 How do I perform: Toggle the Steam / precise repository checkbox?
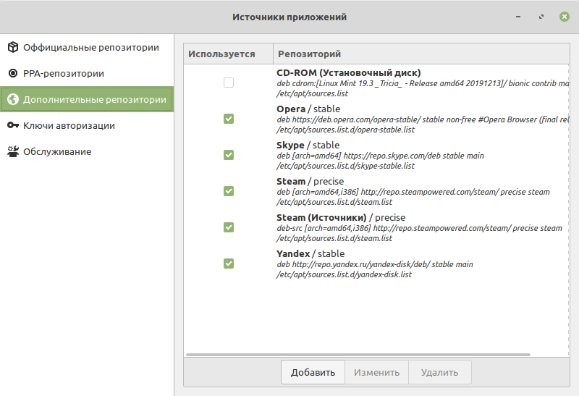point(229,191)
